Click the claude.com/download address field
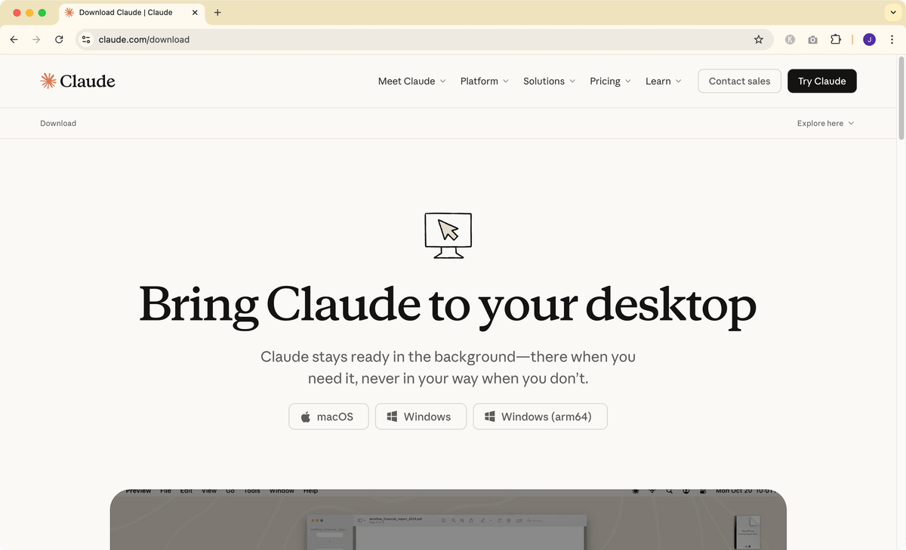Image resolution: width=906 pixels, height=550 pixels. pos(423,39)
